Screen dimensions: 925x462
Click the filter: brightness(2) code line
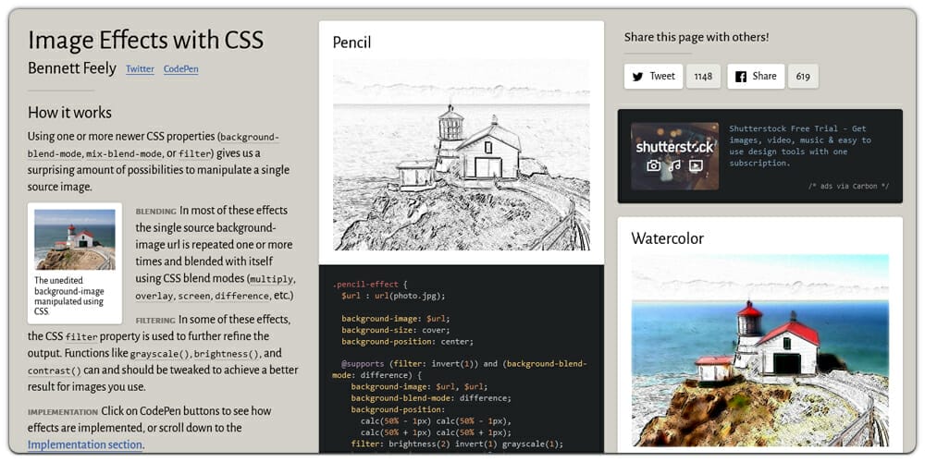tap(457, 444)
